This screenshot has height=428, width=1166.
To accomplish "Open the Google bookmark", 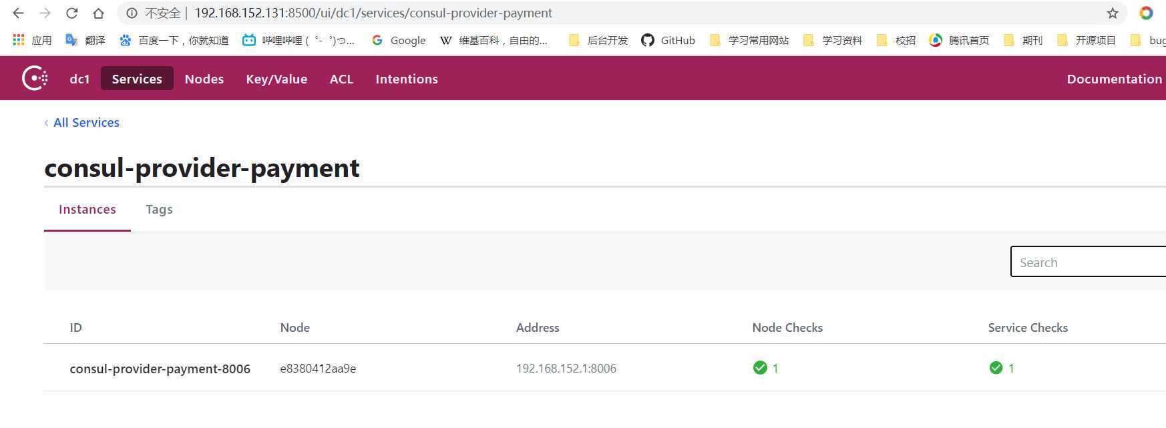I will tap(399, 40).
